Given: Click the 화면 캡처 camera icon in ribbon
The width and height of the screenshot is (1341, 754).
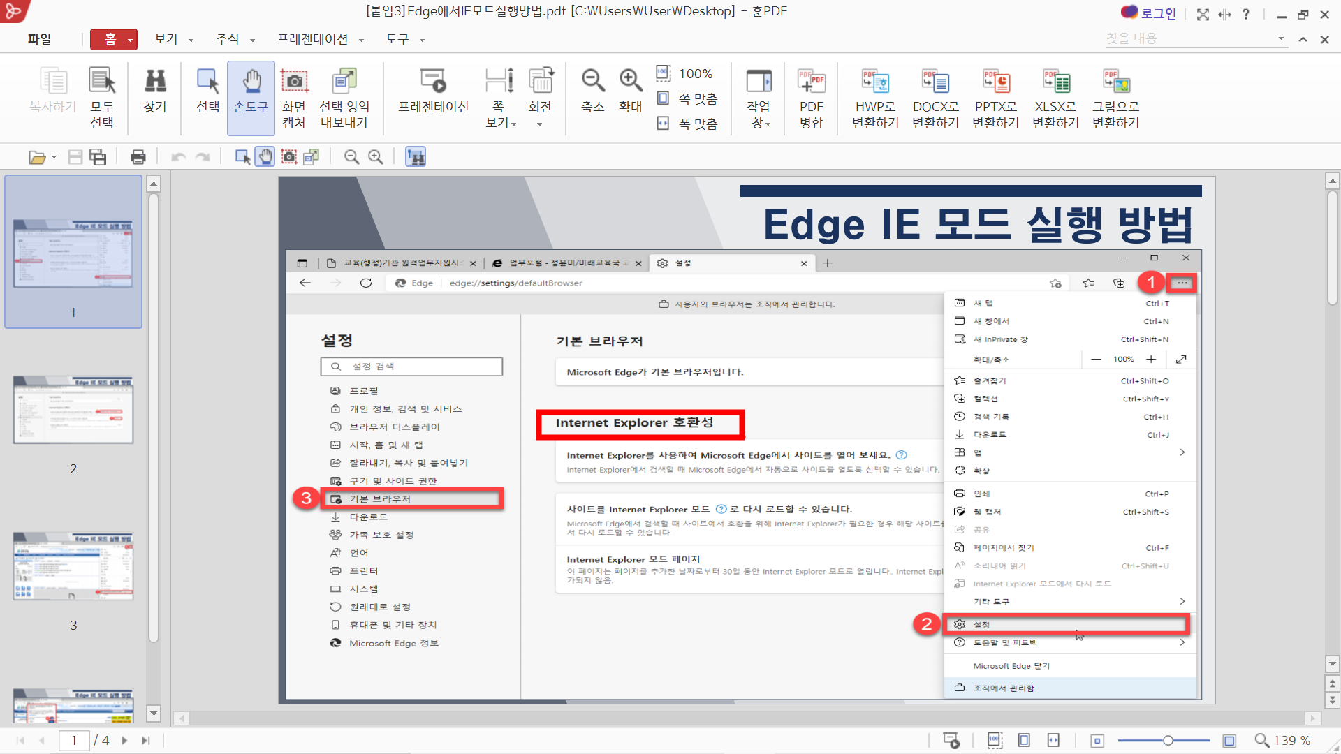Looking at the screenshot, I should coord(294,98).
